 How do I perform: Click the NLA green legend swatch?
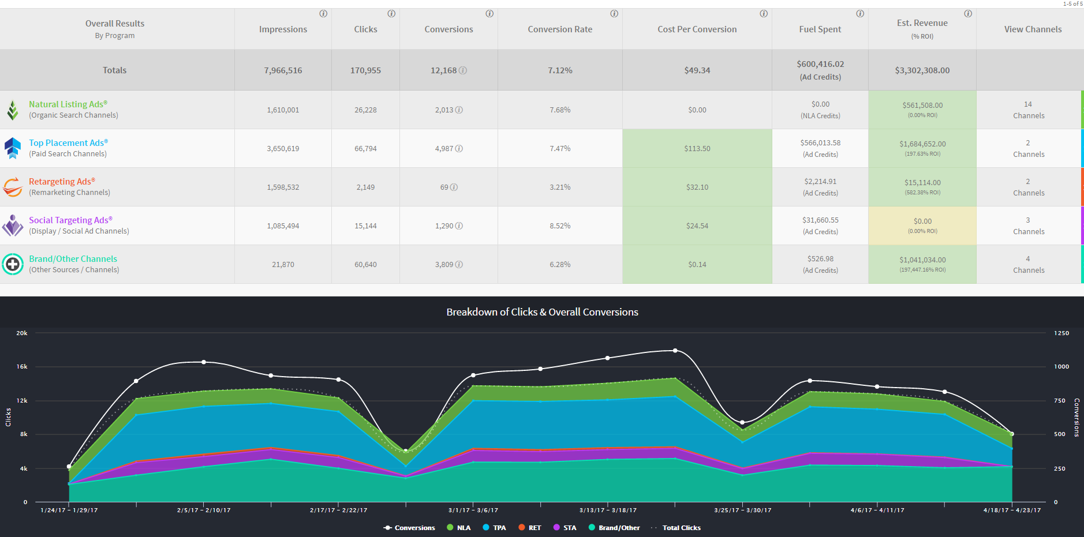click(450, 528)
